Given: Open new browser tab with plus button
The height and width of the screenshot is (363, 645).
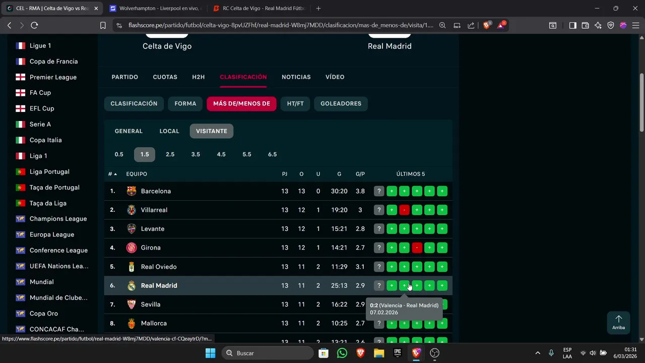Looking at the screenshot, I should [318, 9].
